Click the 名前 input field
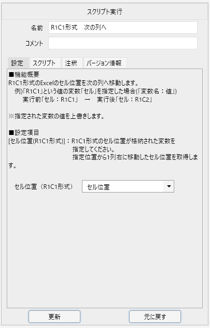Viewport: 210px width, 328px height. [x=123, y=28]
